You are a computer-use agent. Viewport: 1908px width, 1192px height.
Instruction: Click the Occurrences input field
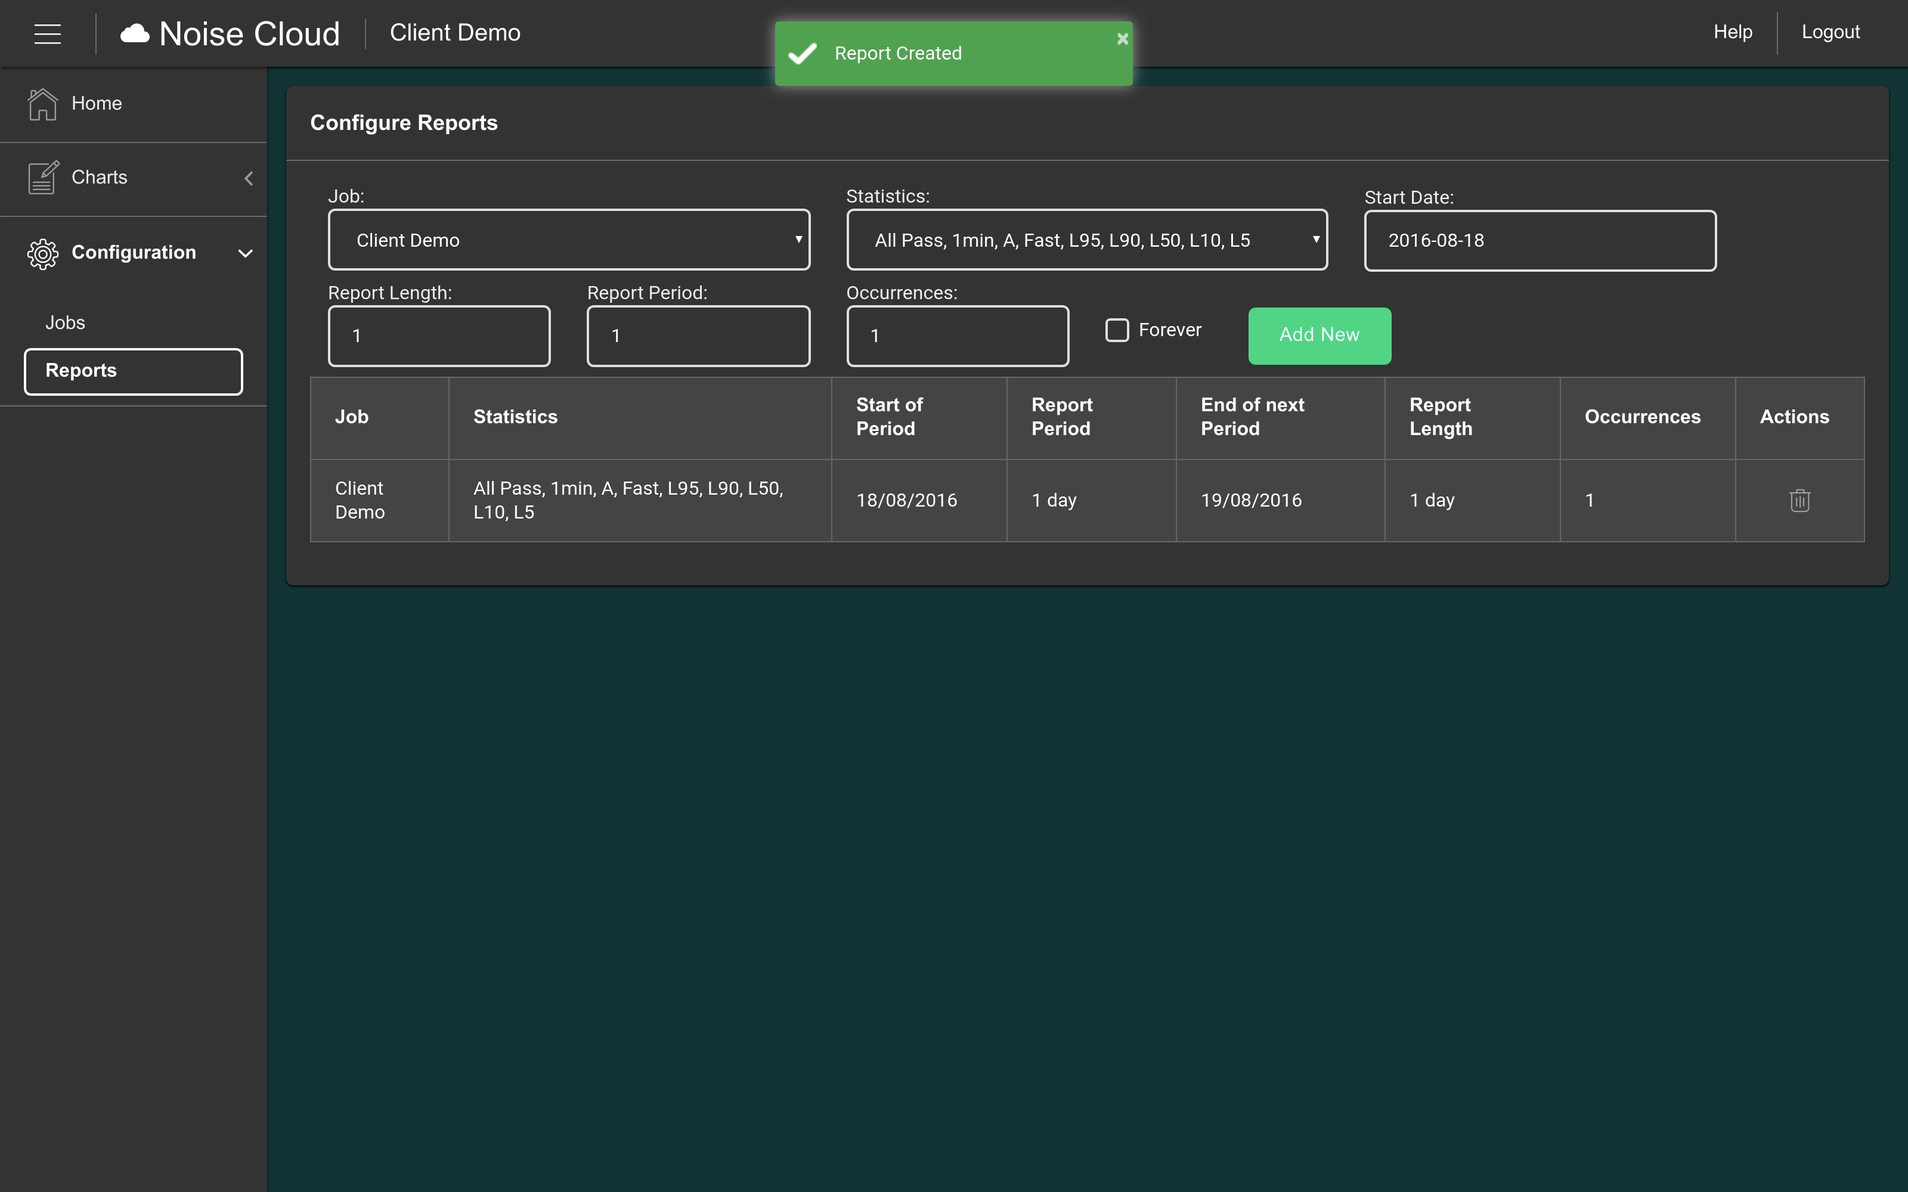pyautogui.click(x=957, y=336)
